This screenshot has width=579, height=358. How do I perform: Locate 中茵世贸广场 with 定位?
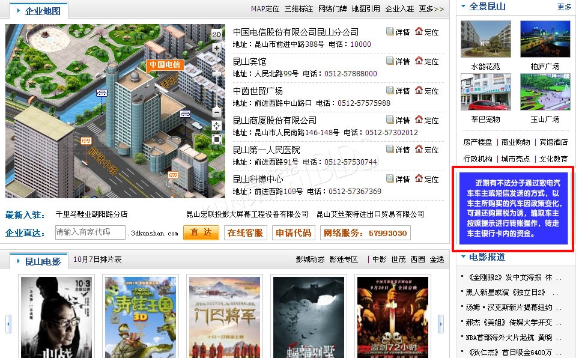tap(427, 91)
